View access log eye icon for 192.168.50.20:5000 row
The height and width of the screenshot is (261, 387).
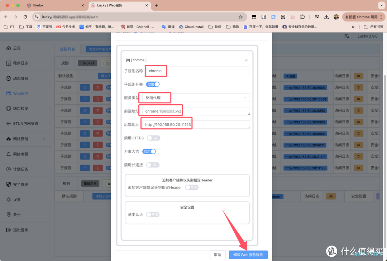(358, 87)
